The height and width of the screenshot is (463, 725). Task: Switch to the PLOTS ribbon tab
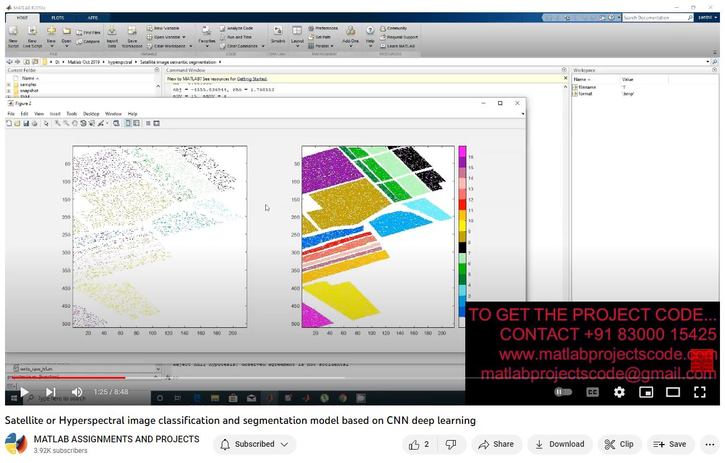click(58, 18)
